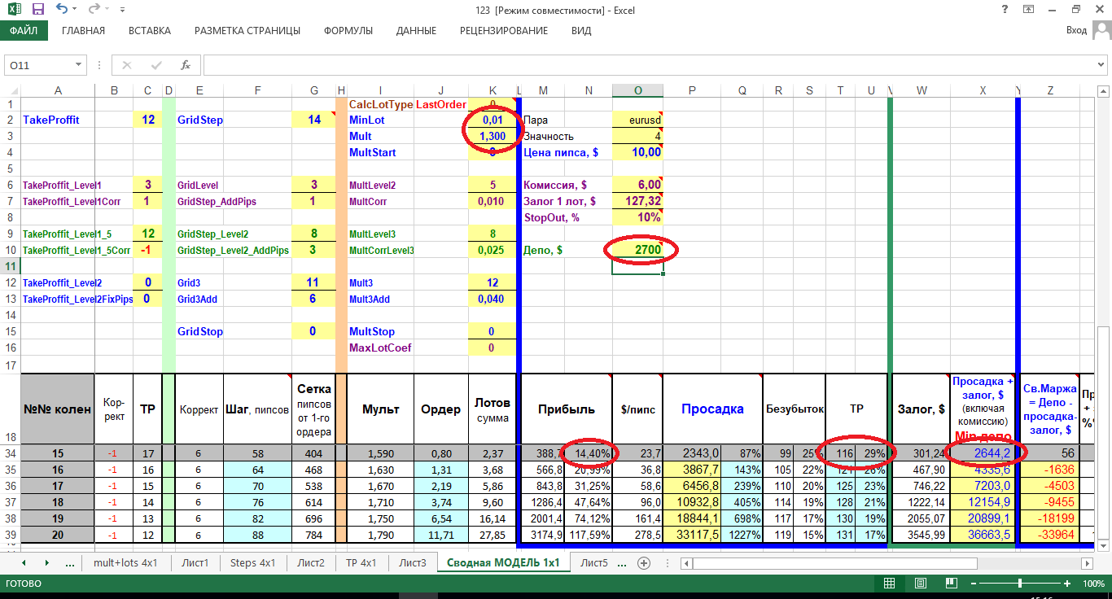Image resolution: width=1112 pixels, height=599 pixels.
Task: Click the GridStep value cell 14
Action: coord(313,120)
